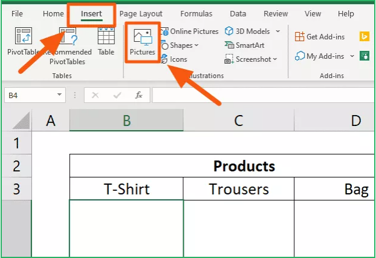The image size is (376, 258).
Task: Click the Pictures icon in Illustrations
Action: pyautogui.click(x=143, y=42)
